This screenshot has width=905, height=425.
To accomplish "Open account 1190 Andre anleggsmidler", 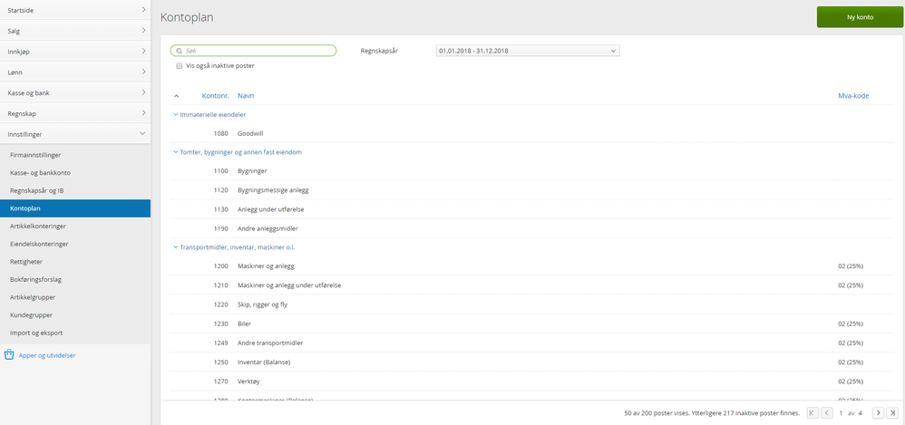I will (531, 228).
